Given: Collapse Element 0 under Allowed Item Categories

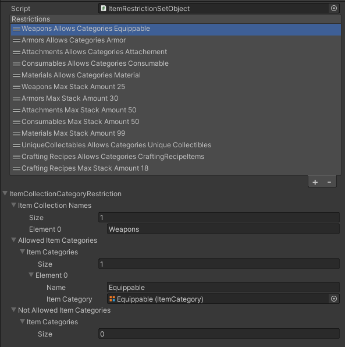Looking at the screenshot, I should coord(31,275).
